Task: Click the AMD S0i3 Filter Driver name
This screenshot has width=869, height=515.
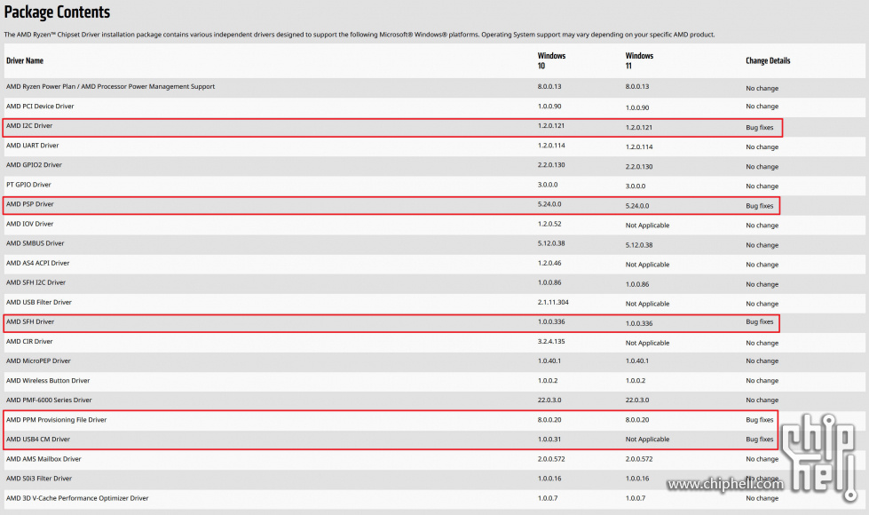Action: [39, 479]
